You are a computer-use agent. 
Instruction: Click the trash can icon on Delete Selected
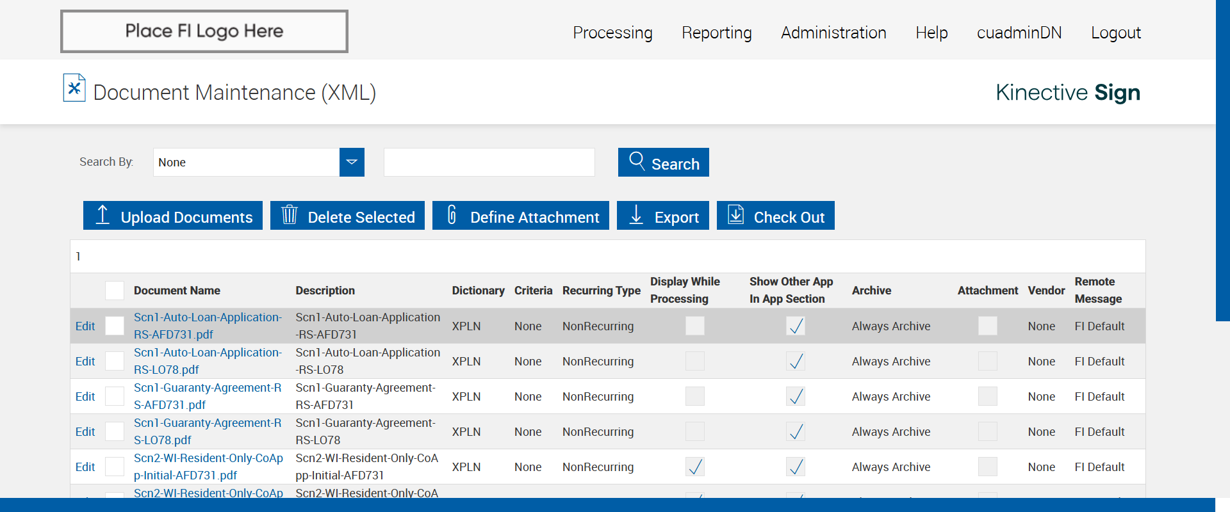point(290,215)
